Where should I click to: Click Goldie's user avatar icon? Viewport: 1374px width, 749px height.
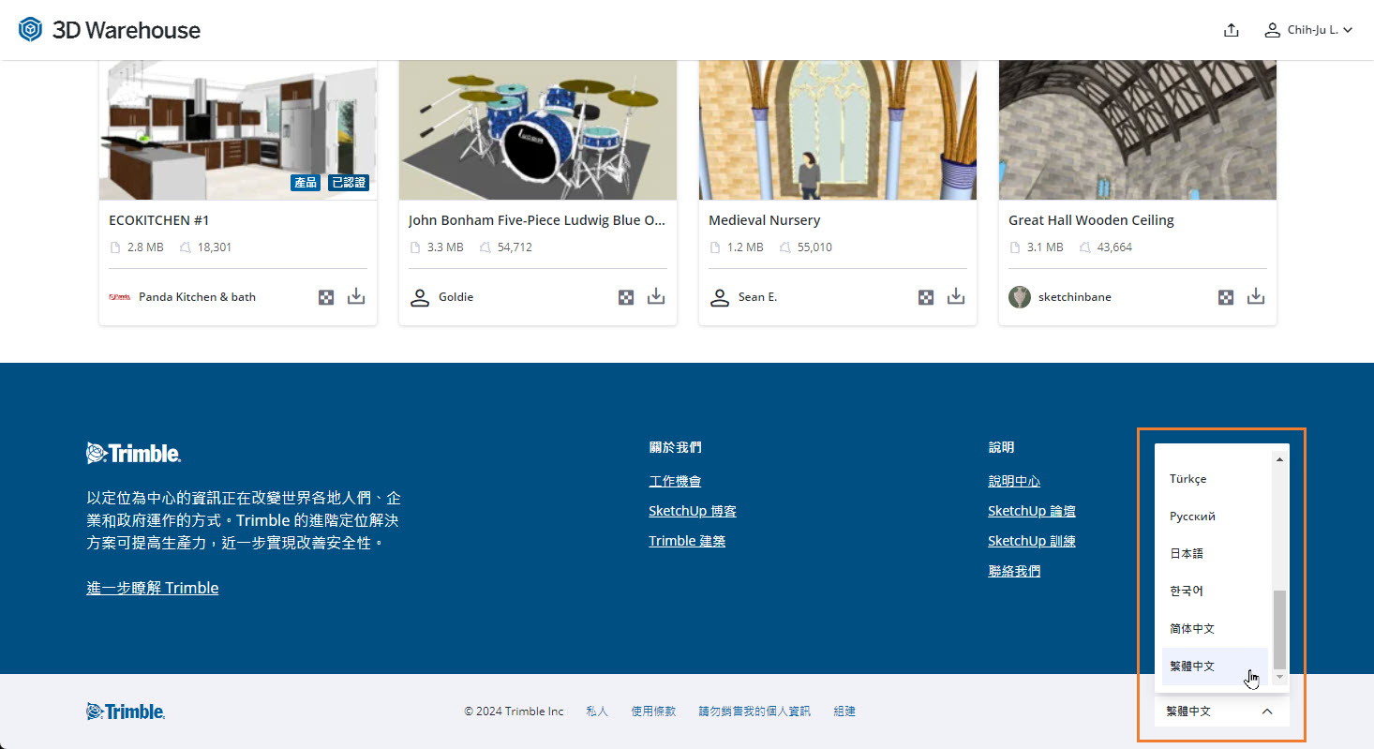pos(420,297)
